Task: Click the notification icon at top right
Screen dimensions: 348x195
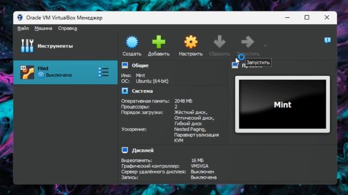Action: pos(327,40)
